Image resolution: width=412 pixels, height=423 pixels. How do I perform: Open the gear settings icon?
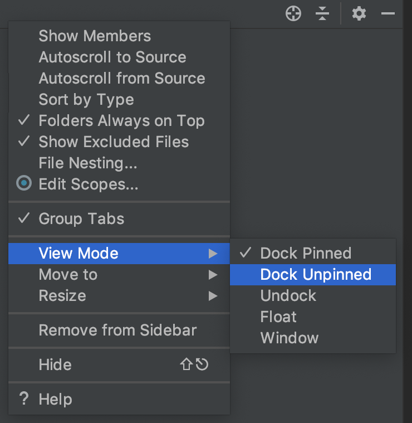tap(359, 13)
